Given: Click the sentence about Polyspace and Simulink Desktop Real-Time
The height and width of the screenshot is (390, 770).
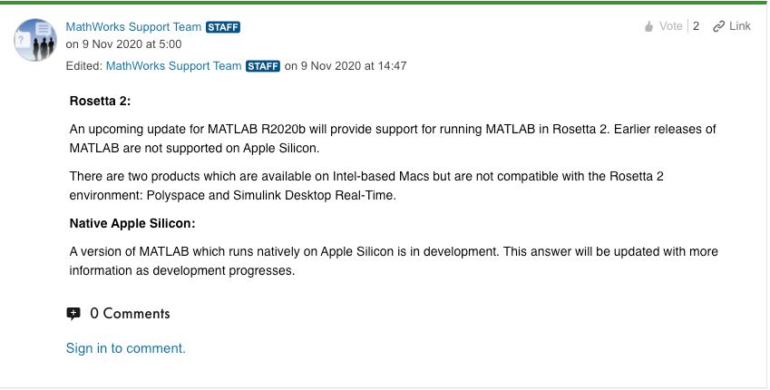Looking at the screenshot, I should pyautogui.click(x=366, y=186).
